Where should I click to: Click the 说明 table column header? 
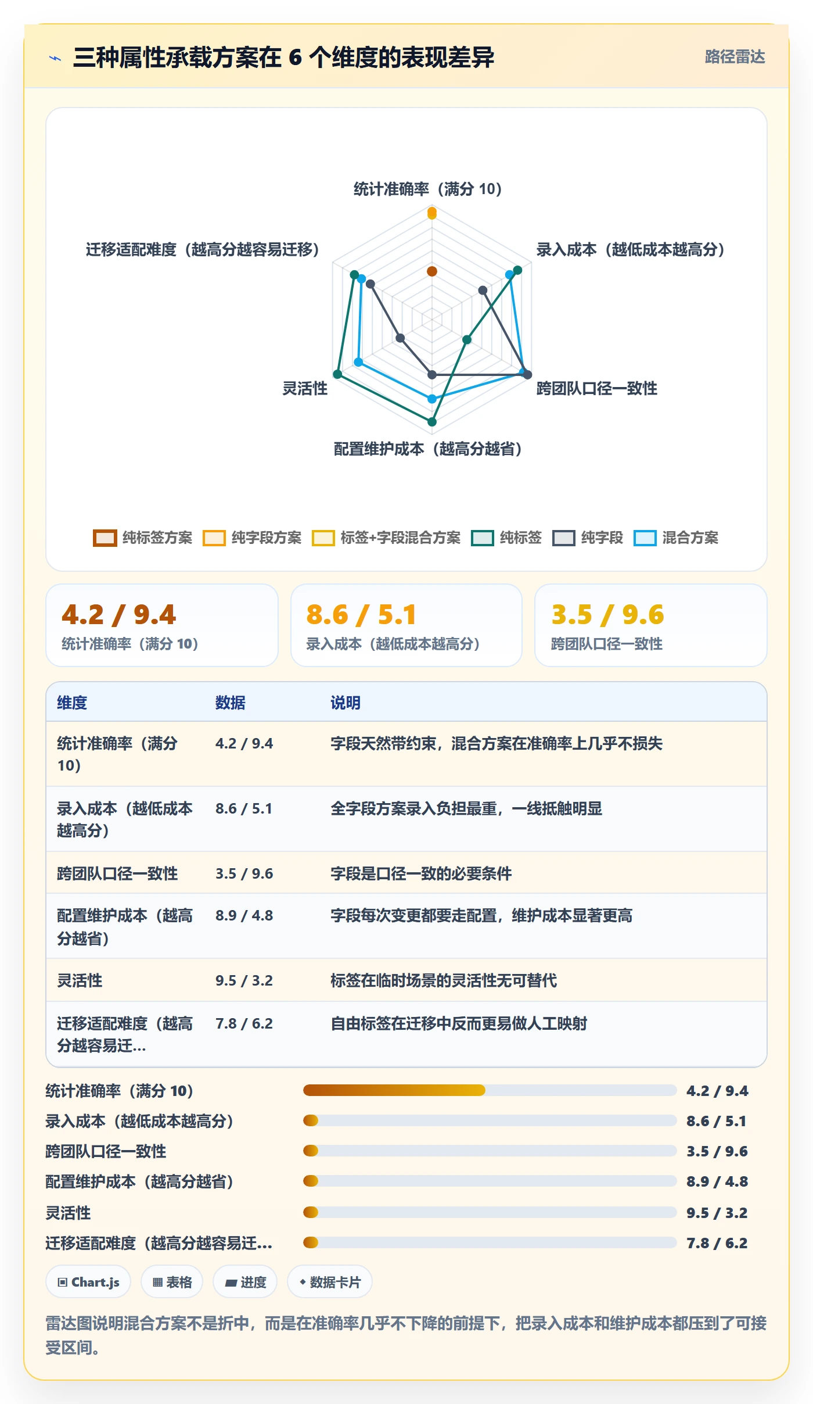click(346, 703)
